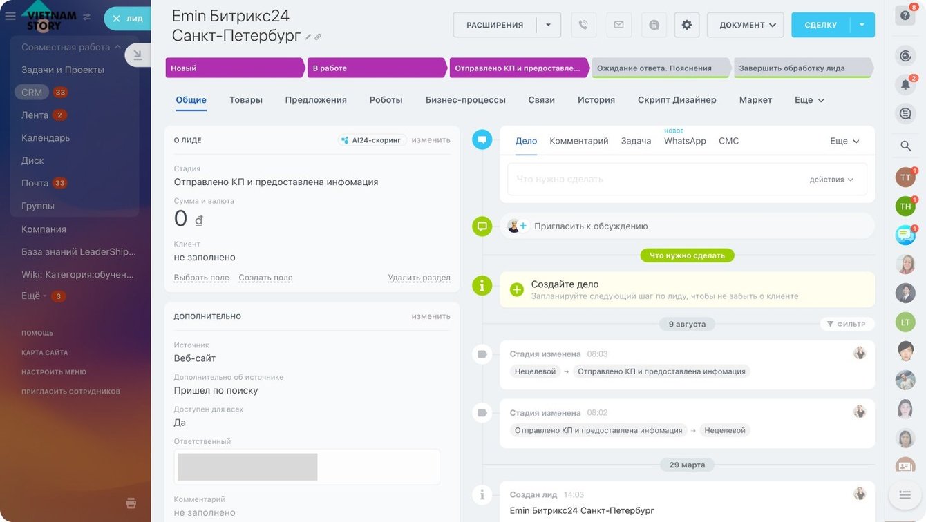Collapse the Совместная работа section
This screenshot has height=522, width=926.
[117, 47]
